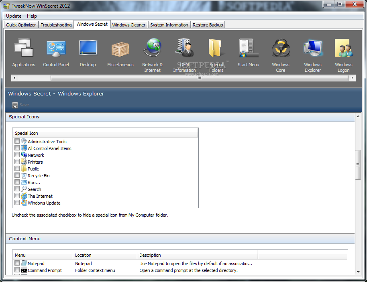This screenshot has width=367, height=282.
Task: Click the Recycle Bin icon
Action: [24, 175]
